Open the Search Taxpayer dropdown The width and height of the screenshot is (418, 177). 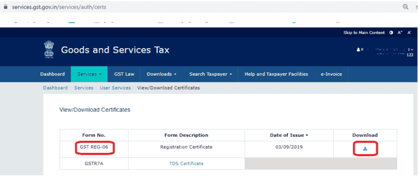211,74
